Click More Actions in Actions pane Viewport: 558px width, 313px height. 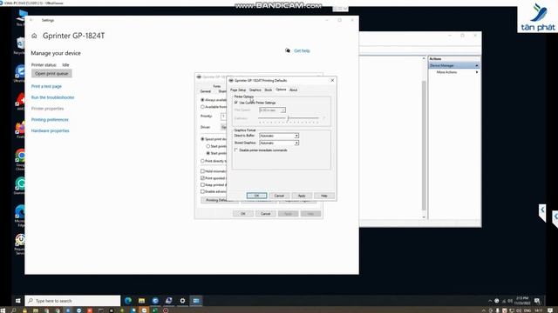pos(446,72)
